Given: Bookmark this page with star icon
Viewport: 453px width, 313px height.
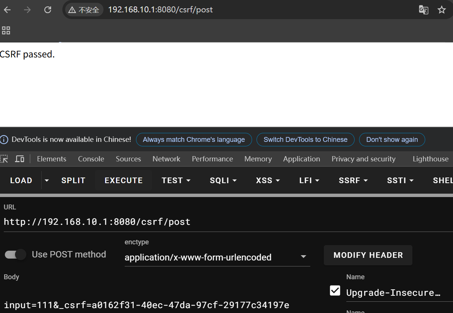Looking at the screenshot, I should click(442, 10).
